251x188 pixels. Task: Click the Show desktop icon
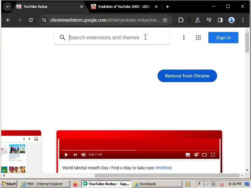pos(247,184)
